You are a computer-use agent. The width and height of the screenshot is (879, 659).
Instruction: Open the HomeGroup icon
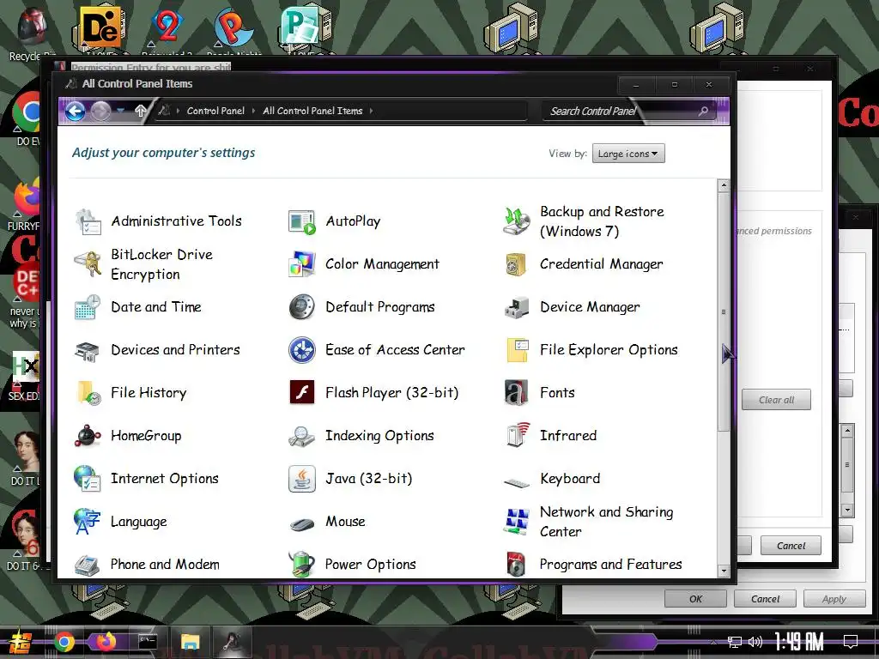(88, 436)
